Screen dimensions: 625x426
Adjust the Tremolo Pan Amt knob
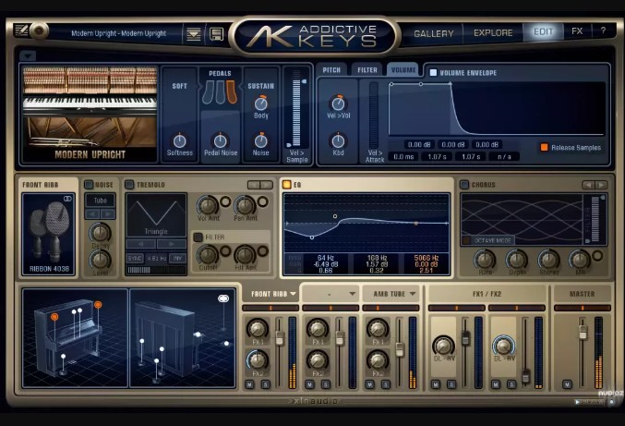click(x=245, y=205)
